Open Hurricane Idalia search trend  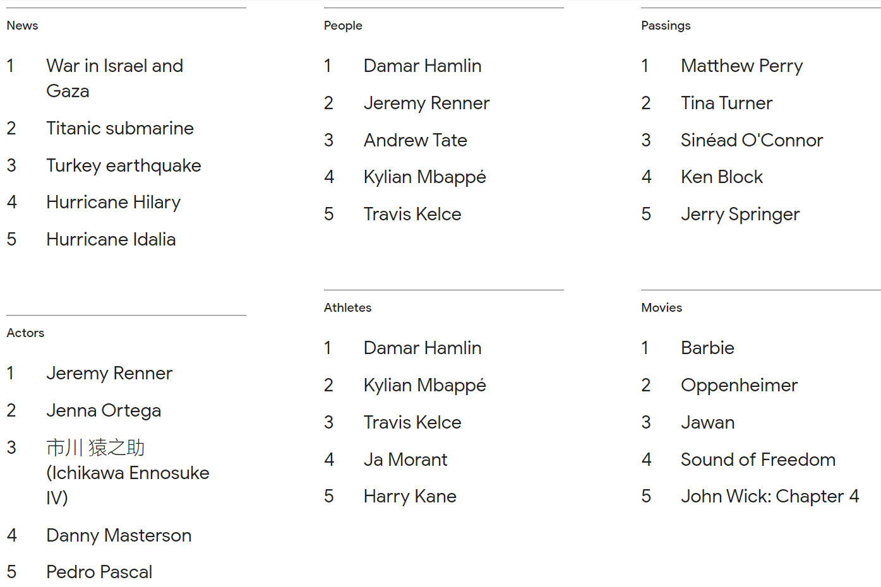[111, 239]
